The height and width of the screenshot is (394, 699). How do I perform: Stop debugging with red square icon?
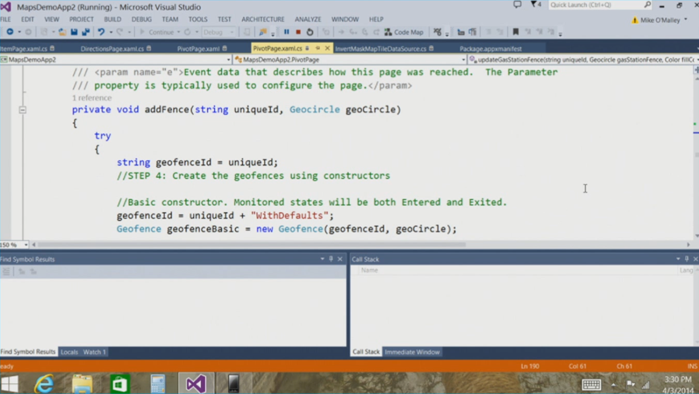pyautogui.click(x=298, y=32)
